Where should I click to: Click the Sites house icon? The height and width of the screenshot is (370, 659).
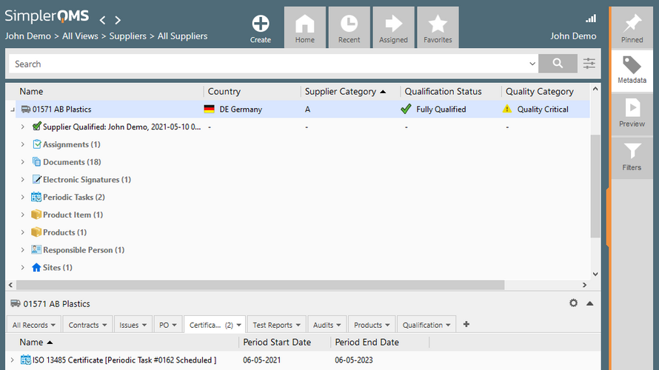click(36, 268)
